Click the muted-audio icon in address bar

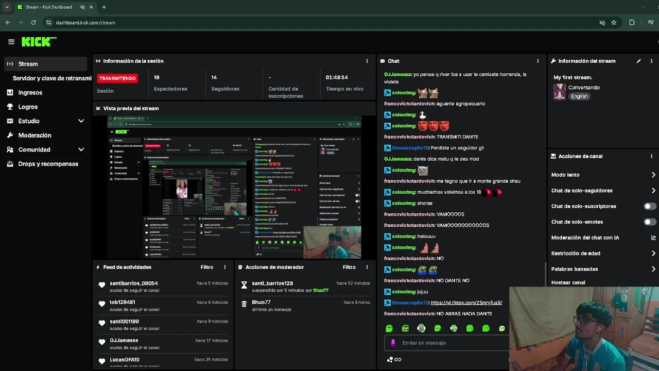click(602, 23)
